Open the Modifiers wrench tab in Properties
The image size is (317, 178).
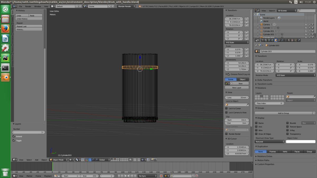[x=282, y=40]
